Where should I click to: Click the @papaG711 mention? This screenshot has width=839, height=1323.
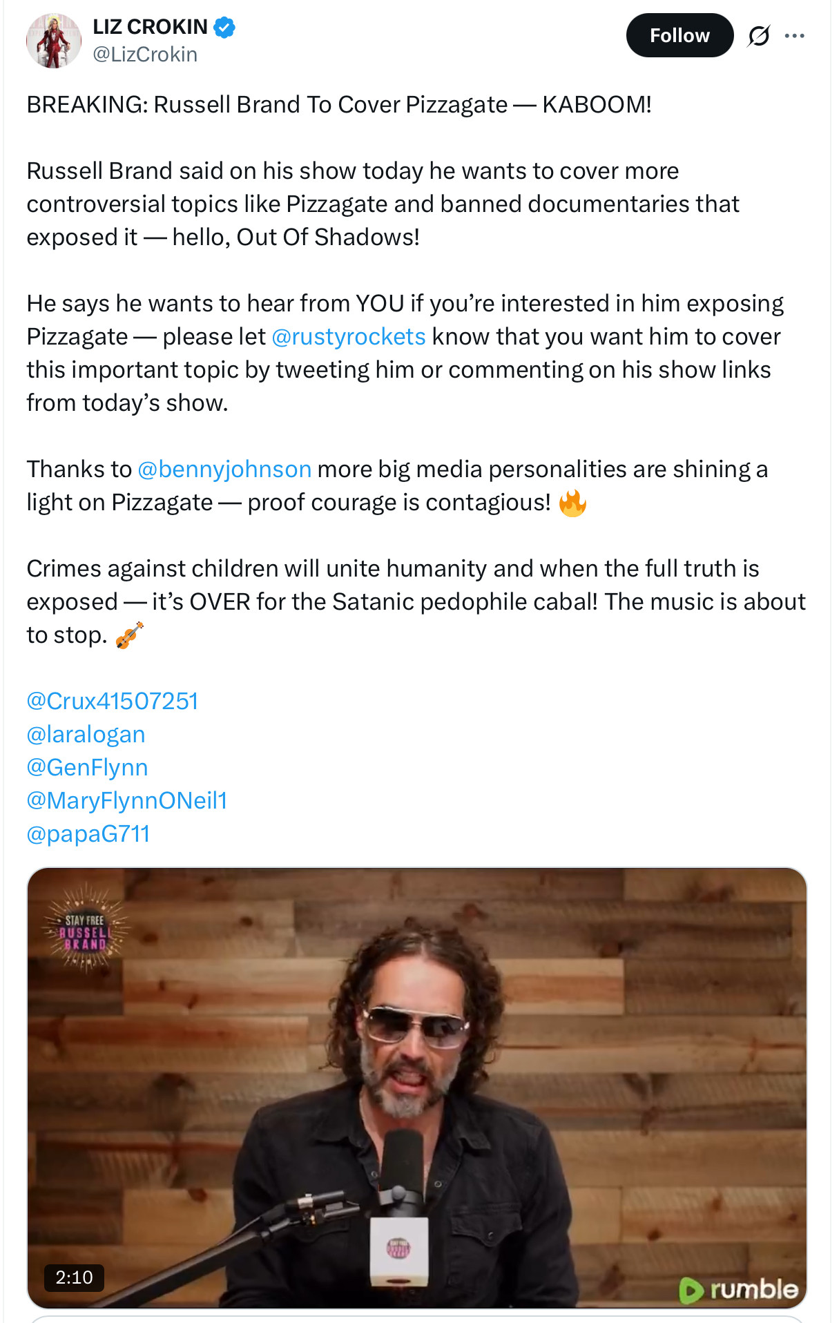[x=88, y=834]
